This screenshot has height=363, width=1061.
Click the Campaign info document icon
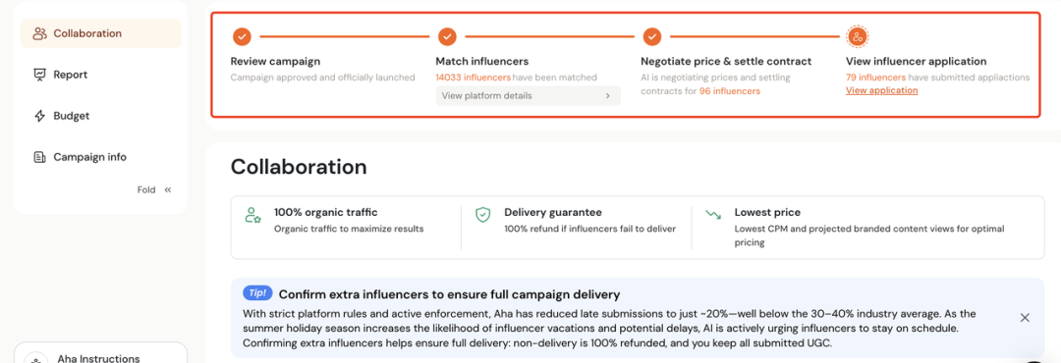40,158
